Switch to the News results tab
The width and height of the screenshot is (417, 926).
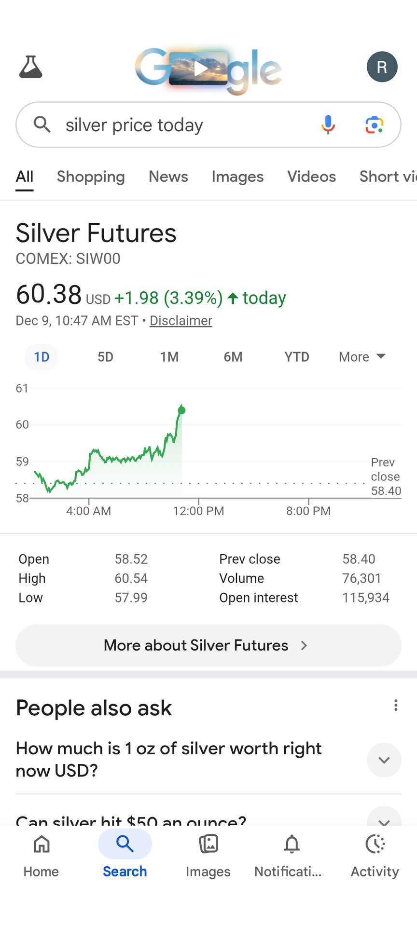click(x=168, y=177)
